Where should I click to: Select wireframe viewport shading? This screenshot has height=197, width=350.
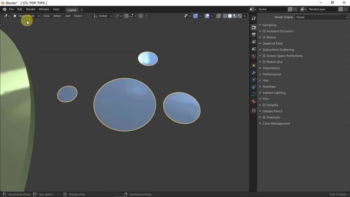pyautogui.click(x=225, y=16)
